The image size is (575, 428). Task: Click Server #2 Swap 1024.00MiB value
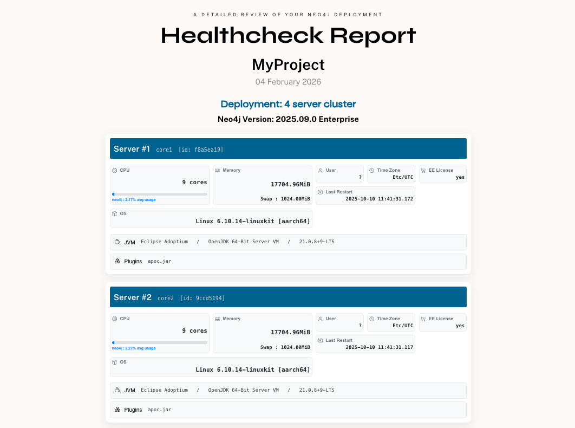(x=296, y=347)
